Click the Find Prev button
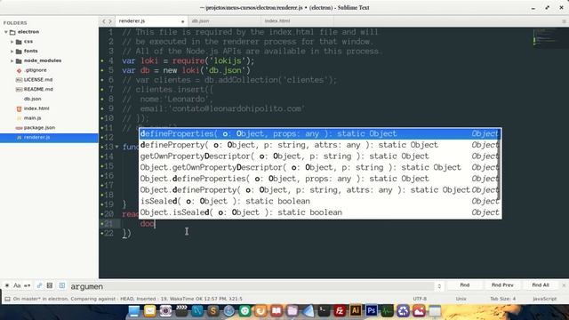This screenshot has height=320, width=569. (502, 285)
